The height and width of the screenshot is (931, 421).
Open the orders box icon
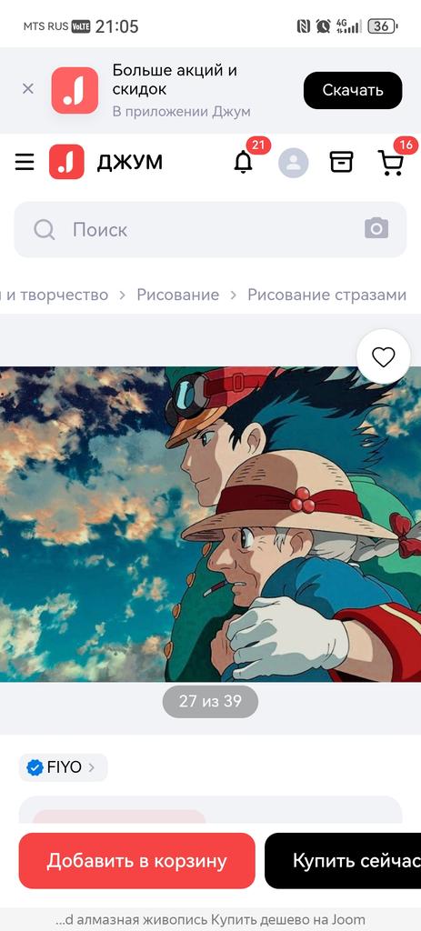pos(341,162)
